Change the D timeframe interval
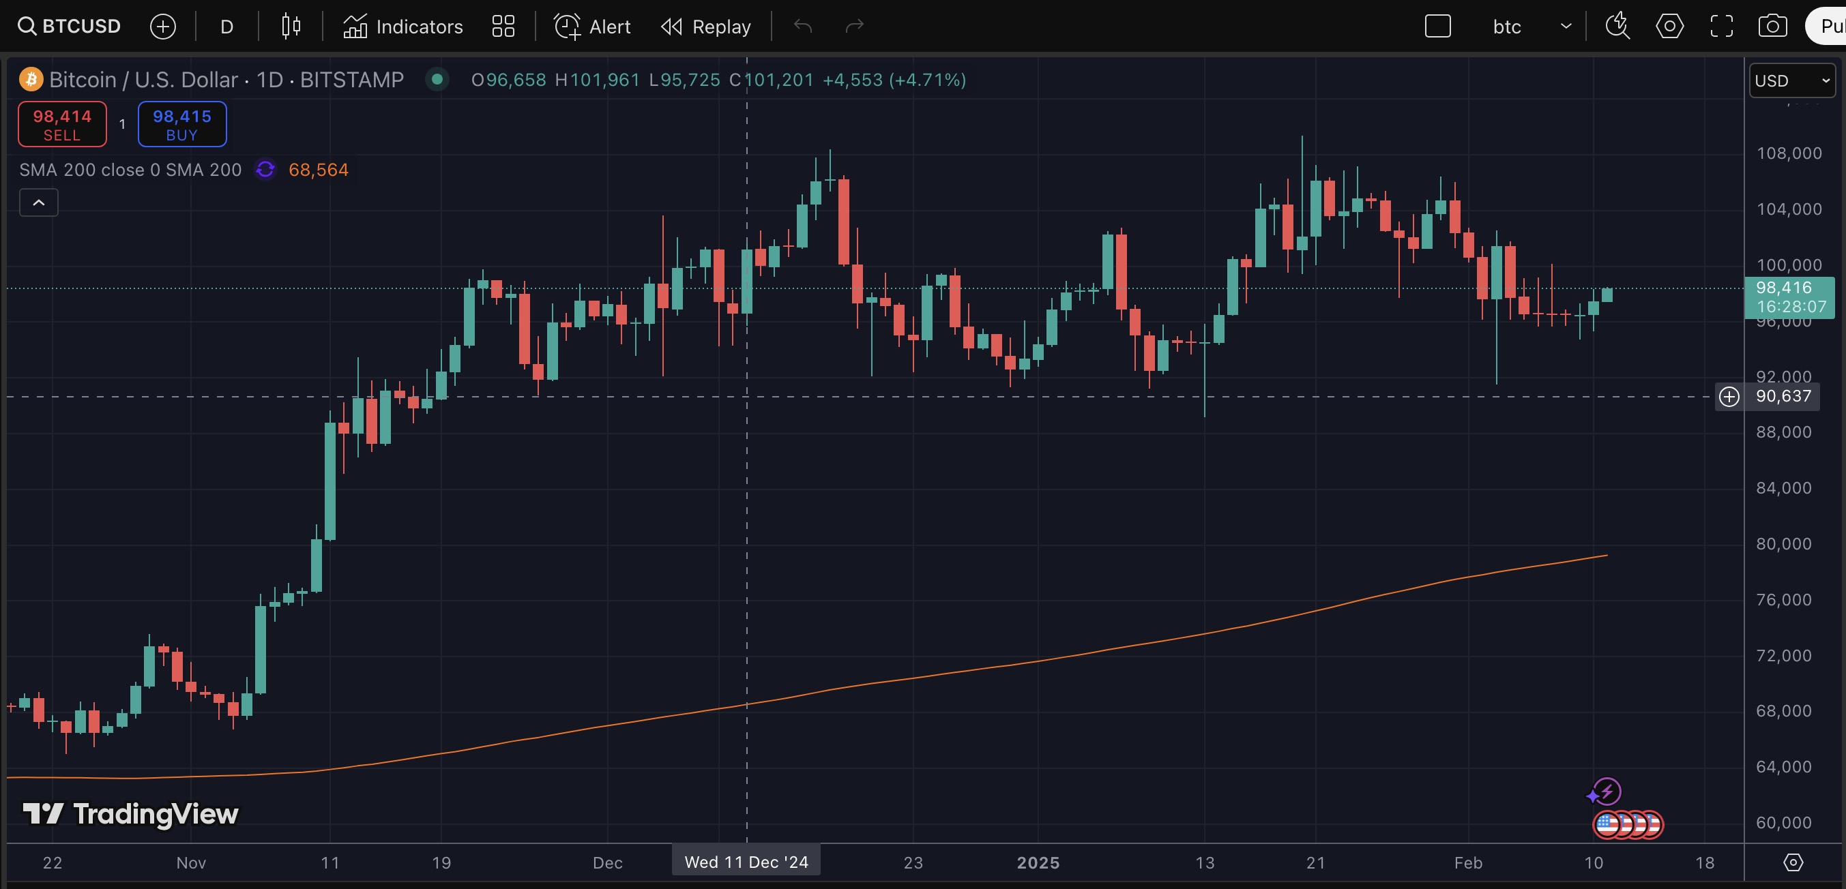 pyautogui.click(x=226, y=27)
